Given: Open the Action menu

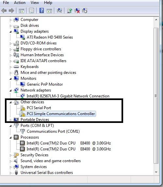Looking at the screenshot, I should (20, 3).
